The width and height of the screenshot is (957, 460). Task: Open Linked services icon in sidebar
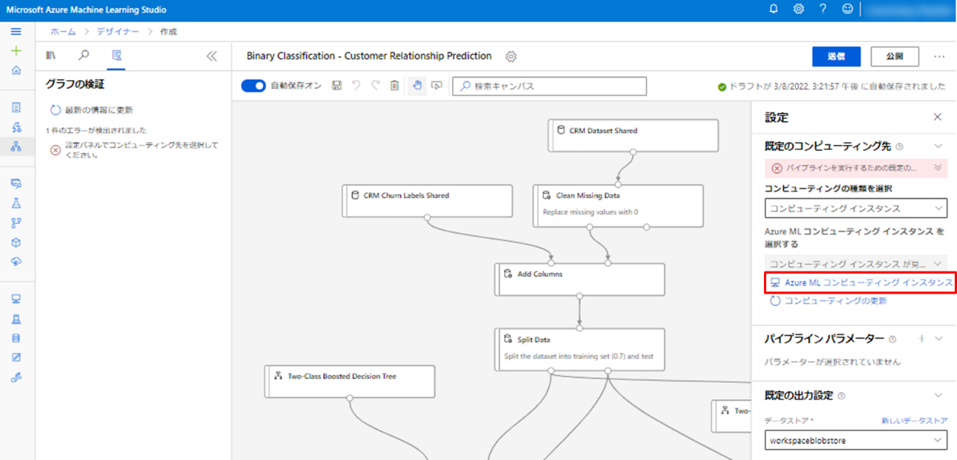click(16, 377)
